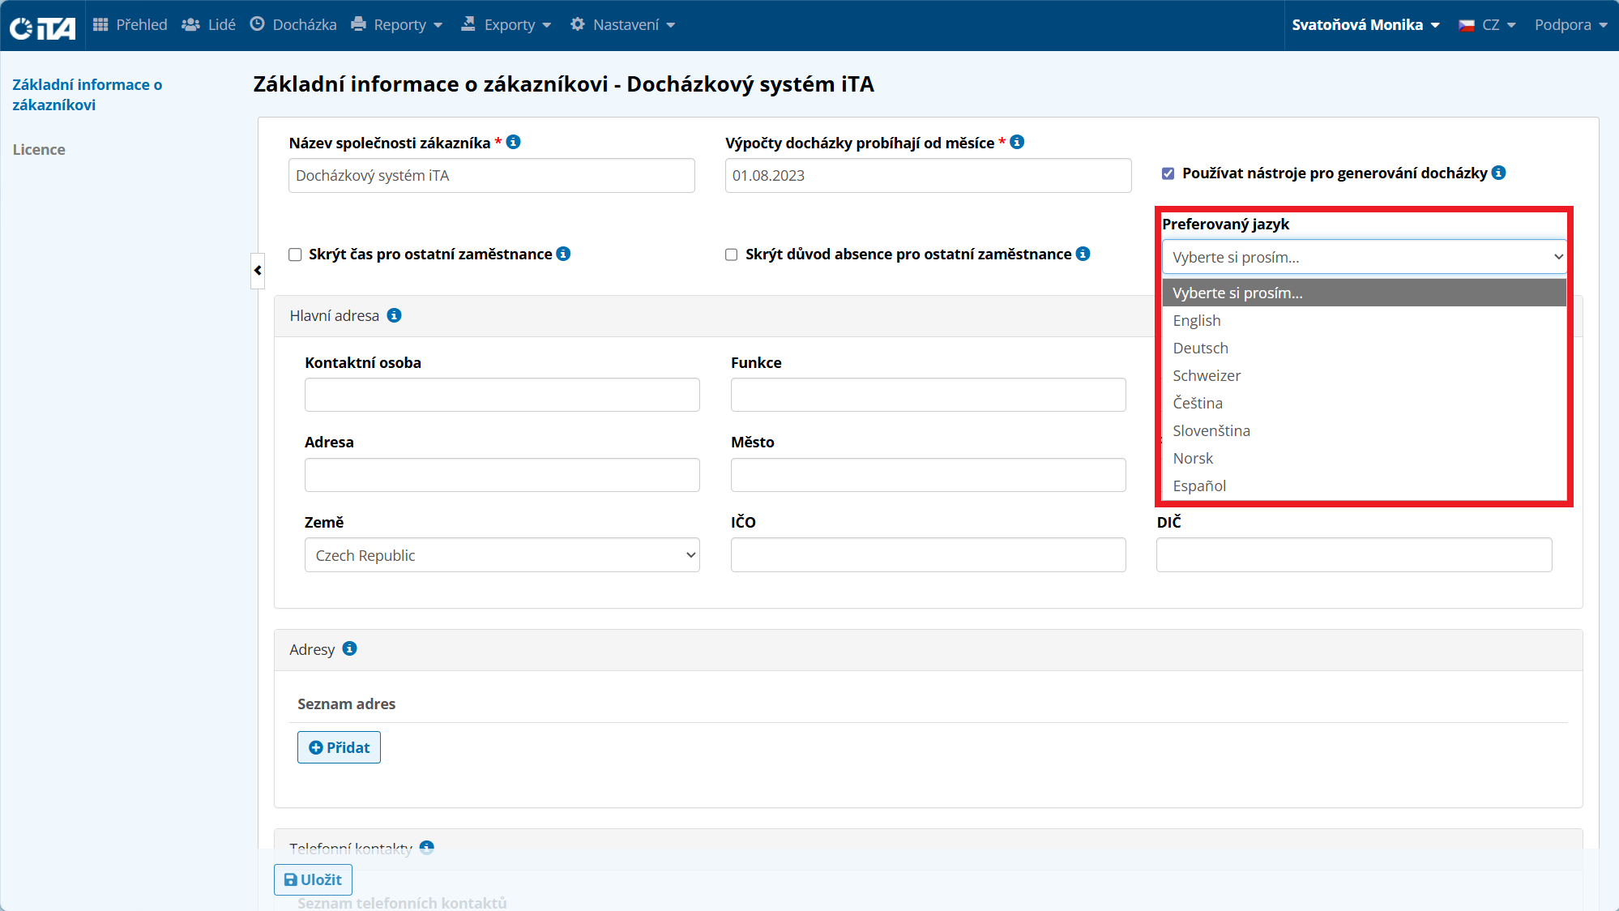
Task: Select Deutsch as preferred language
Action: click(x=1365, y=348)
